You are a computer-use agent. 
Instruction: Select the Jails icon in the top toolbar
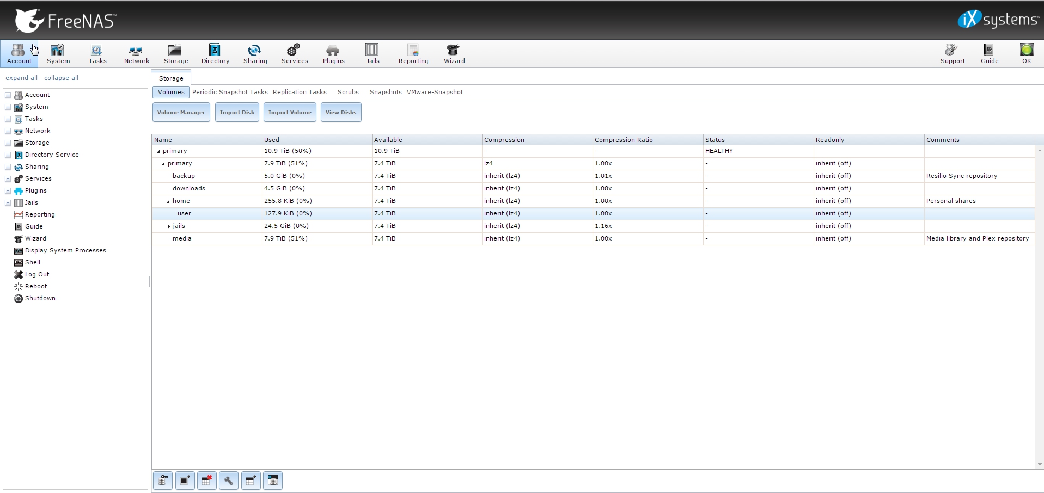pos(372,53)
